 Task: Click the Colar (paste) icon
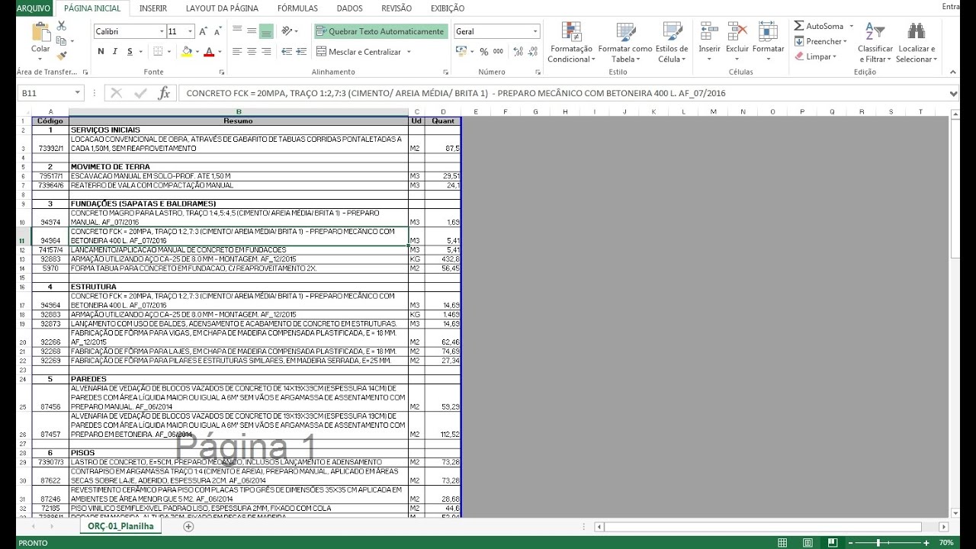[40, 32]
